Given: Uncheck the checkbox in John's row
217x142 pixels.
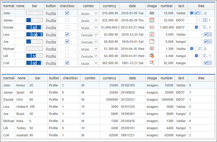Looking at the screenshot, I should tap(67, 13).
